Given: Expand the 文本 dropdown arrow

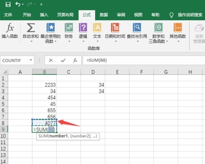Looking at the screenshot, I should 97,41.
